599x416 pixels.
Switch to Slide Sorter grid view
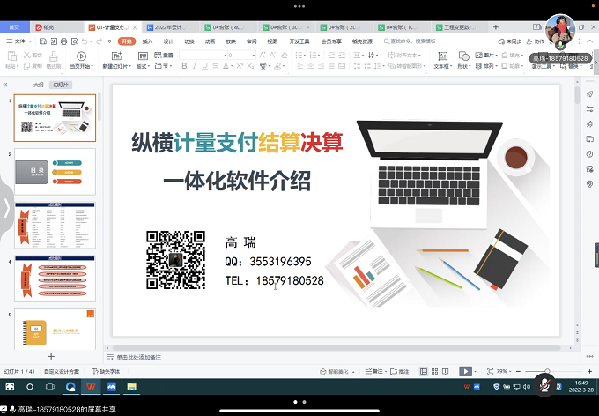[x=434, y=371]
